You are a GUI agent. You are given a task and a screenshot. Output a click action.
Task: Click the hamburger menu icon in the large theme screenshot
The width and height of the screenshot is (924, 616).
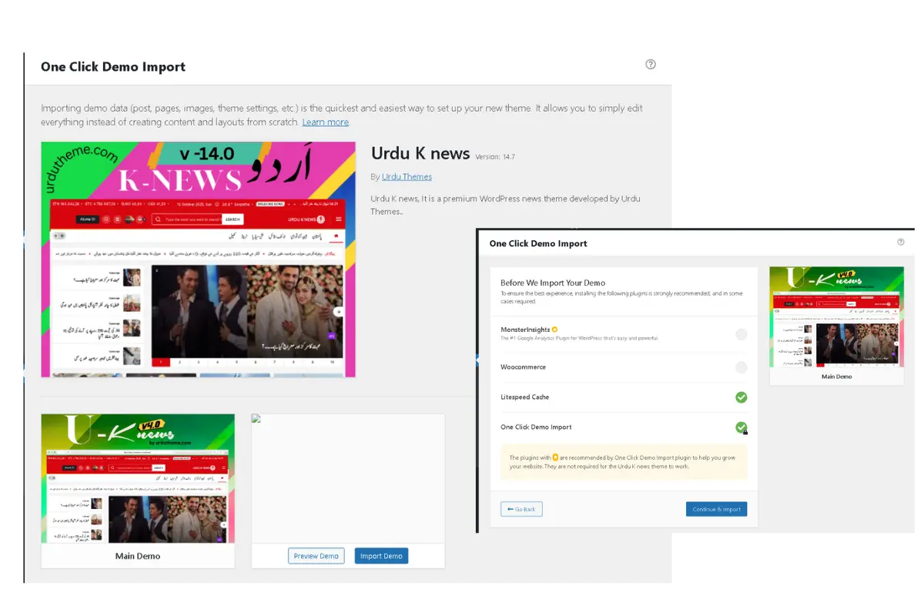338,219
